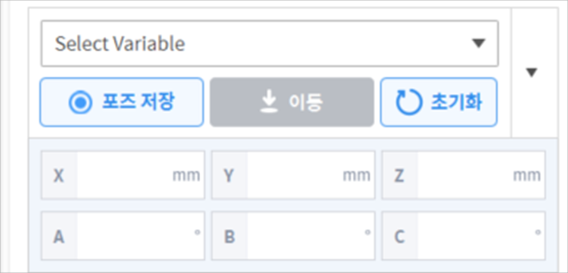Click the A rotation angle field
This screenshot has height=273, width=568.
click(135, 237)
